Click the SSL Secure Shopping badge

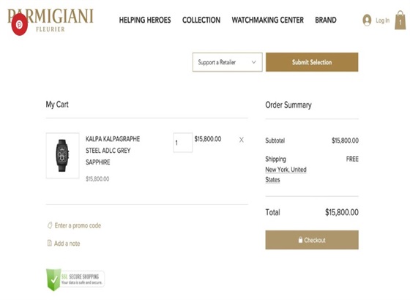pos(75,280)
